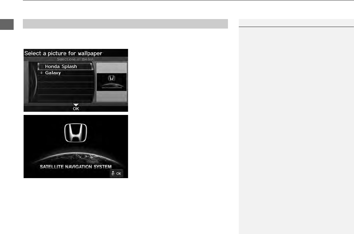Choose Galaxy wallpaper in the list

tap(65, 73)
